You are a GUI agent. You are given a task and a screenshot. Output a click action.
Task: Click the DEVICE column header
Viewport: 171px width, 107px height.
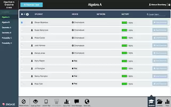[x=75, y=14]
